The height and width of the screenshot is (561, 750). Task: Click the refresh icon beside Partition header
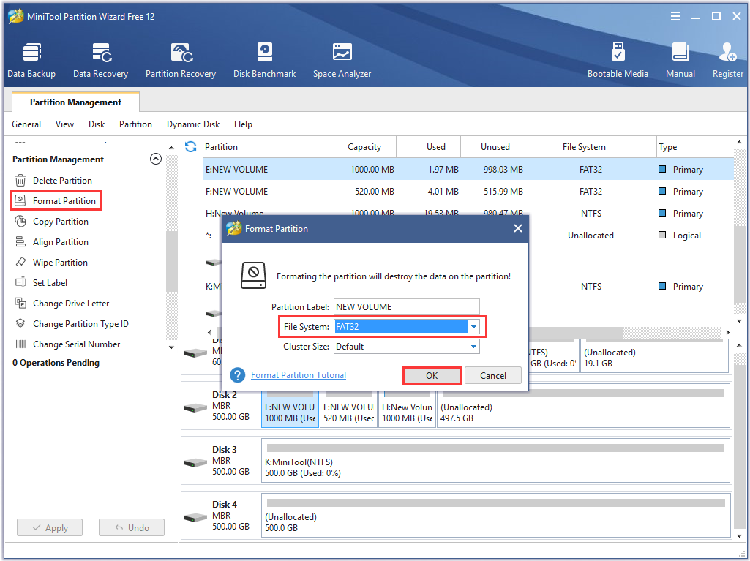pos(190,147)
